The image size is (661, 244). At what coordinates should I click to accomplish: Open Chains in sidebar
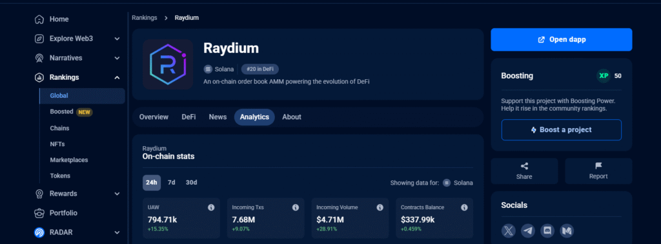click(x=59, y=128)
